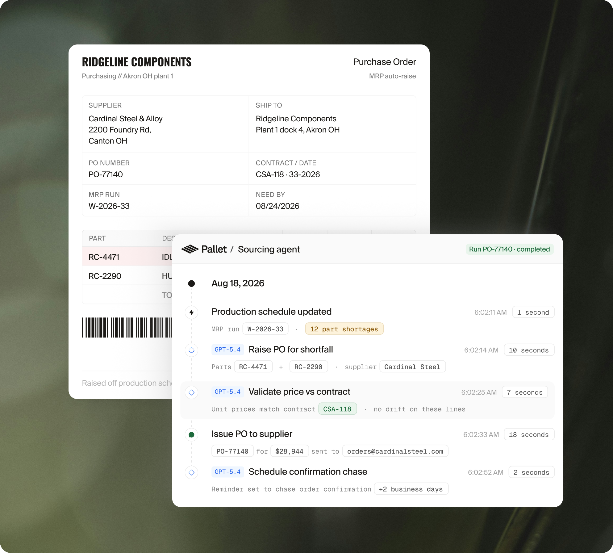The height and width of the screenshot is (553, 613).
Task: Click the 6:02:14 AM timestamp
Action: point(481,350)
